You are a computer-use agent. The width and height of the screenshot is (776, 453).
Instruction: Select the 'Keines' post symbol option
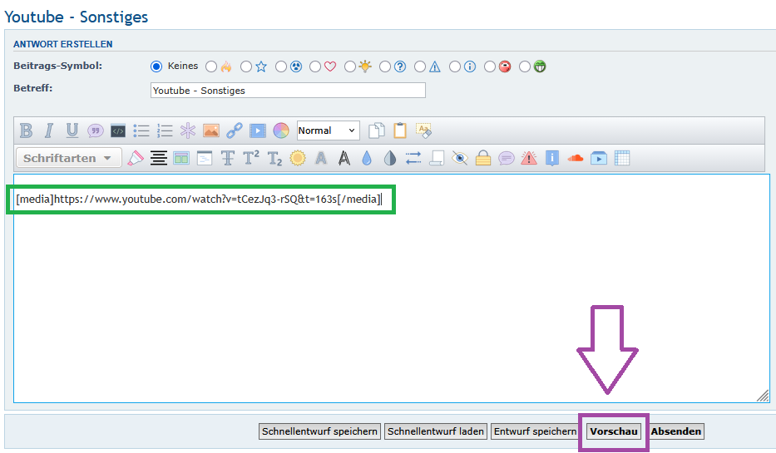tap(156, 66)
